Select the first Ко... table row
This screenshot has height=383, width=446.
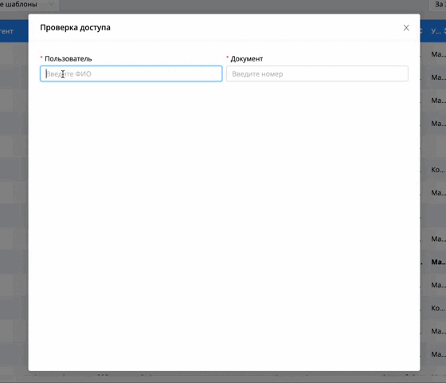(x=438, y=169)
